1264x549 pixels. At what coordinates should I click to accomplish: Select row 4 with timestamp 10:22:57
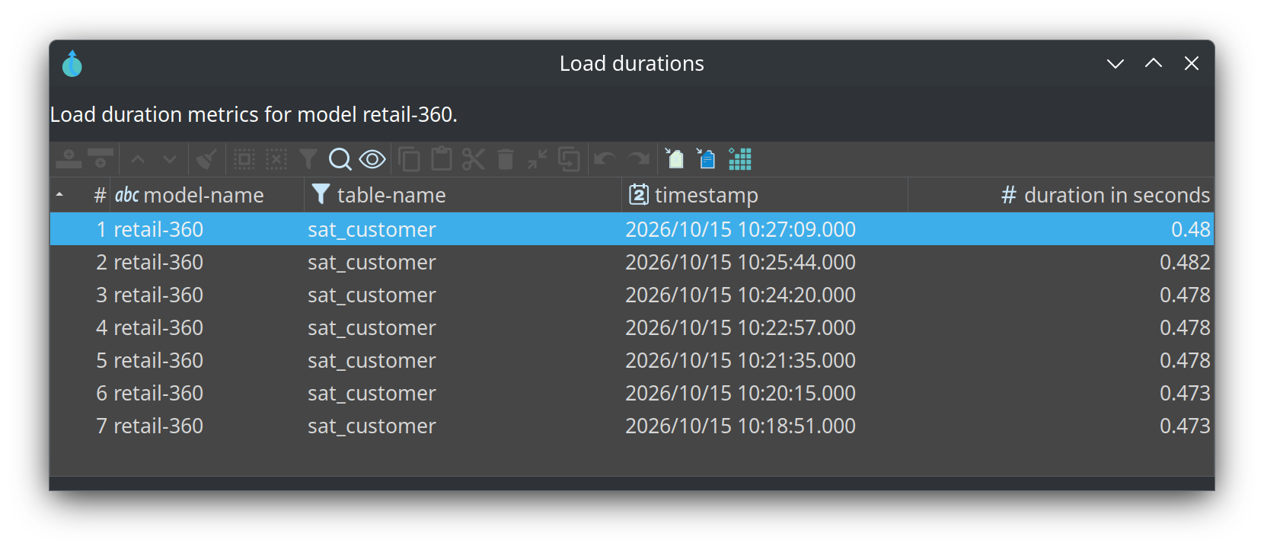632,327
